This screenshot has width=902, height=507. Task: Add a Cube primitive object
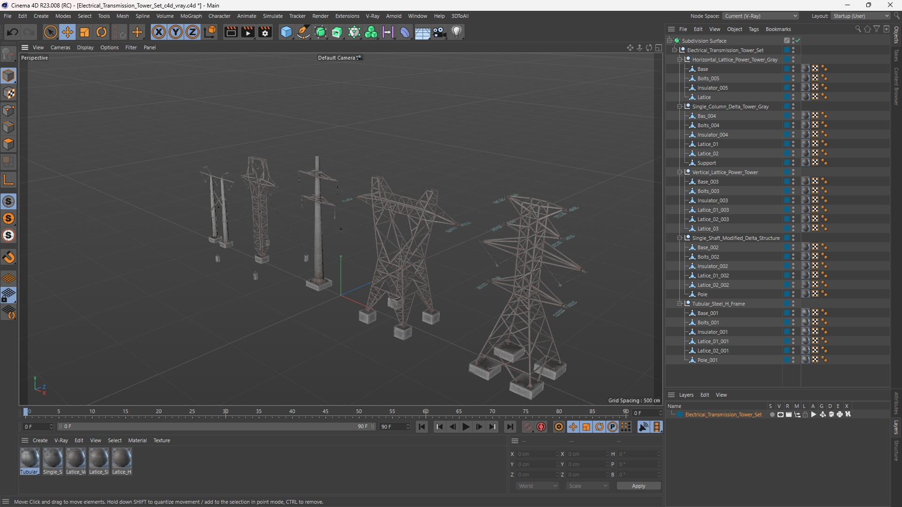coord(286,32)
